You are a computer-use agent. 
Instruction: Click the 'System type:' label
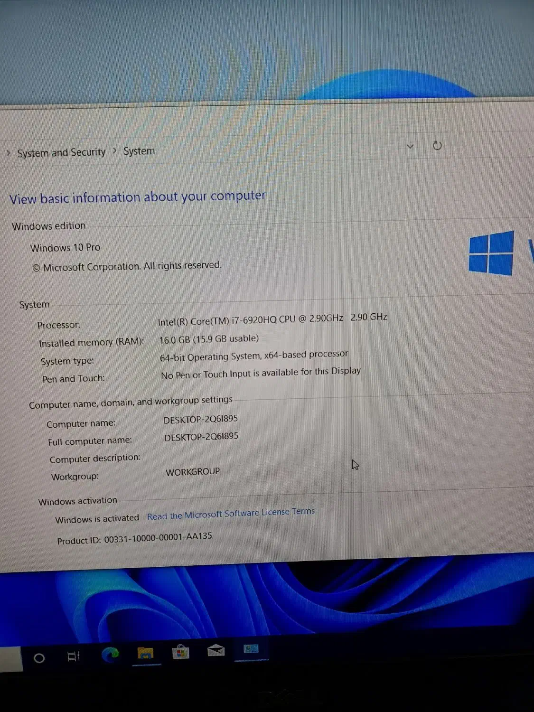[67, 361]
